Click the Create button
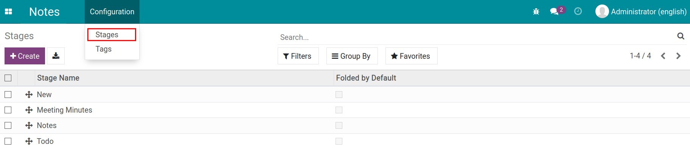The width and height of the screenshot is (690, 148). [x=25, y=56]
